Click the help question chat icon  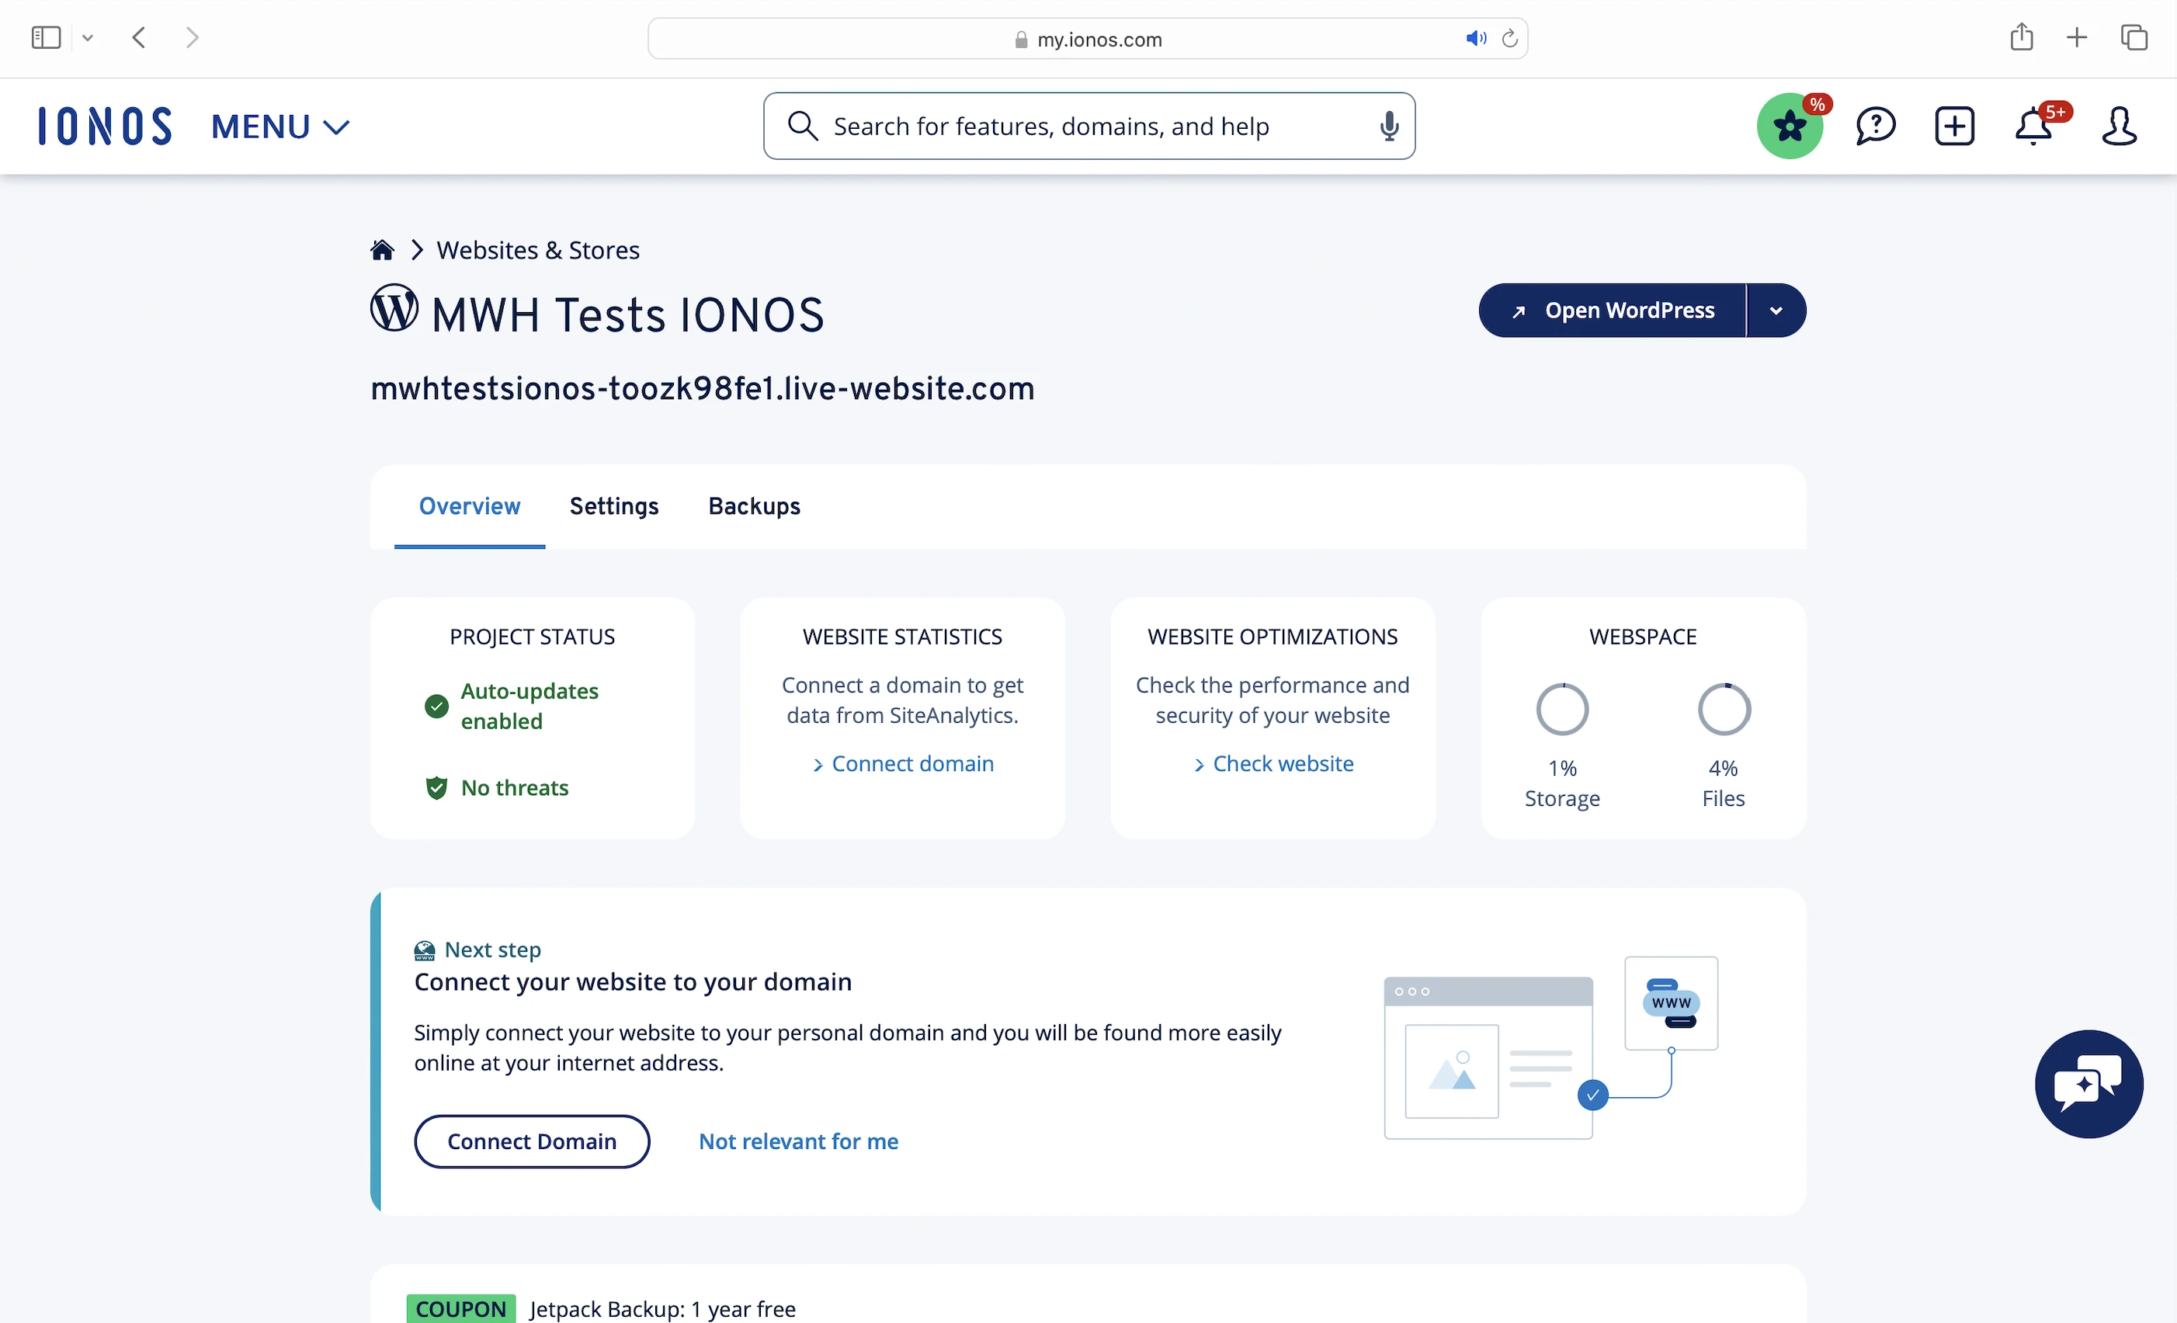pyautogui.click(x=1875, y=127)
